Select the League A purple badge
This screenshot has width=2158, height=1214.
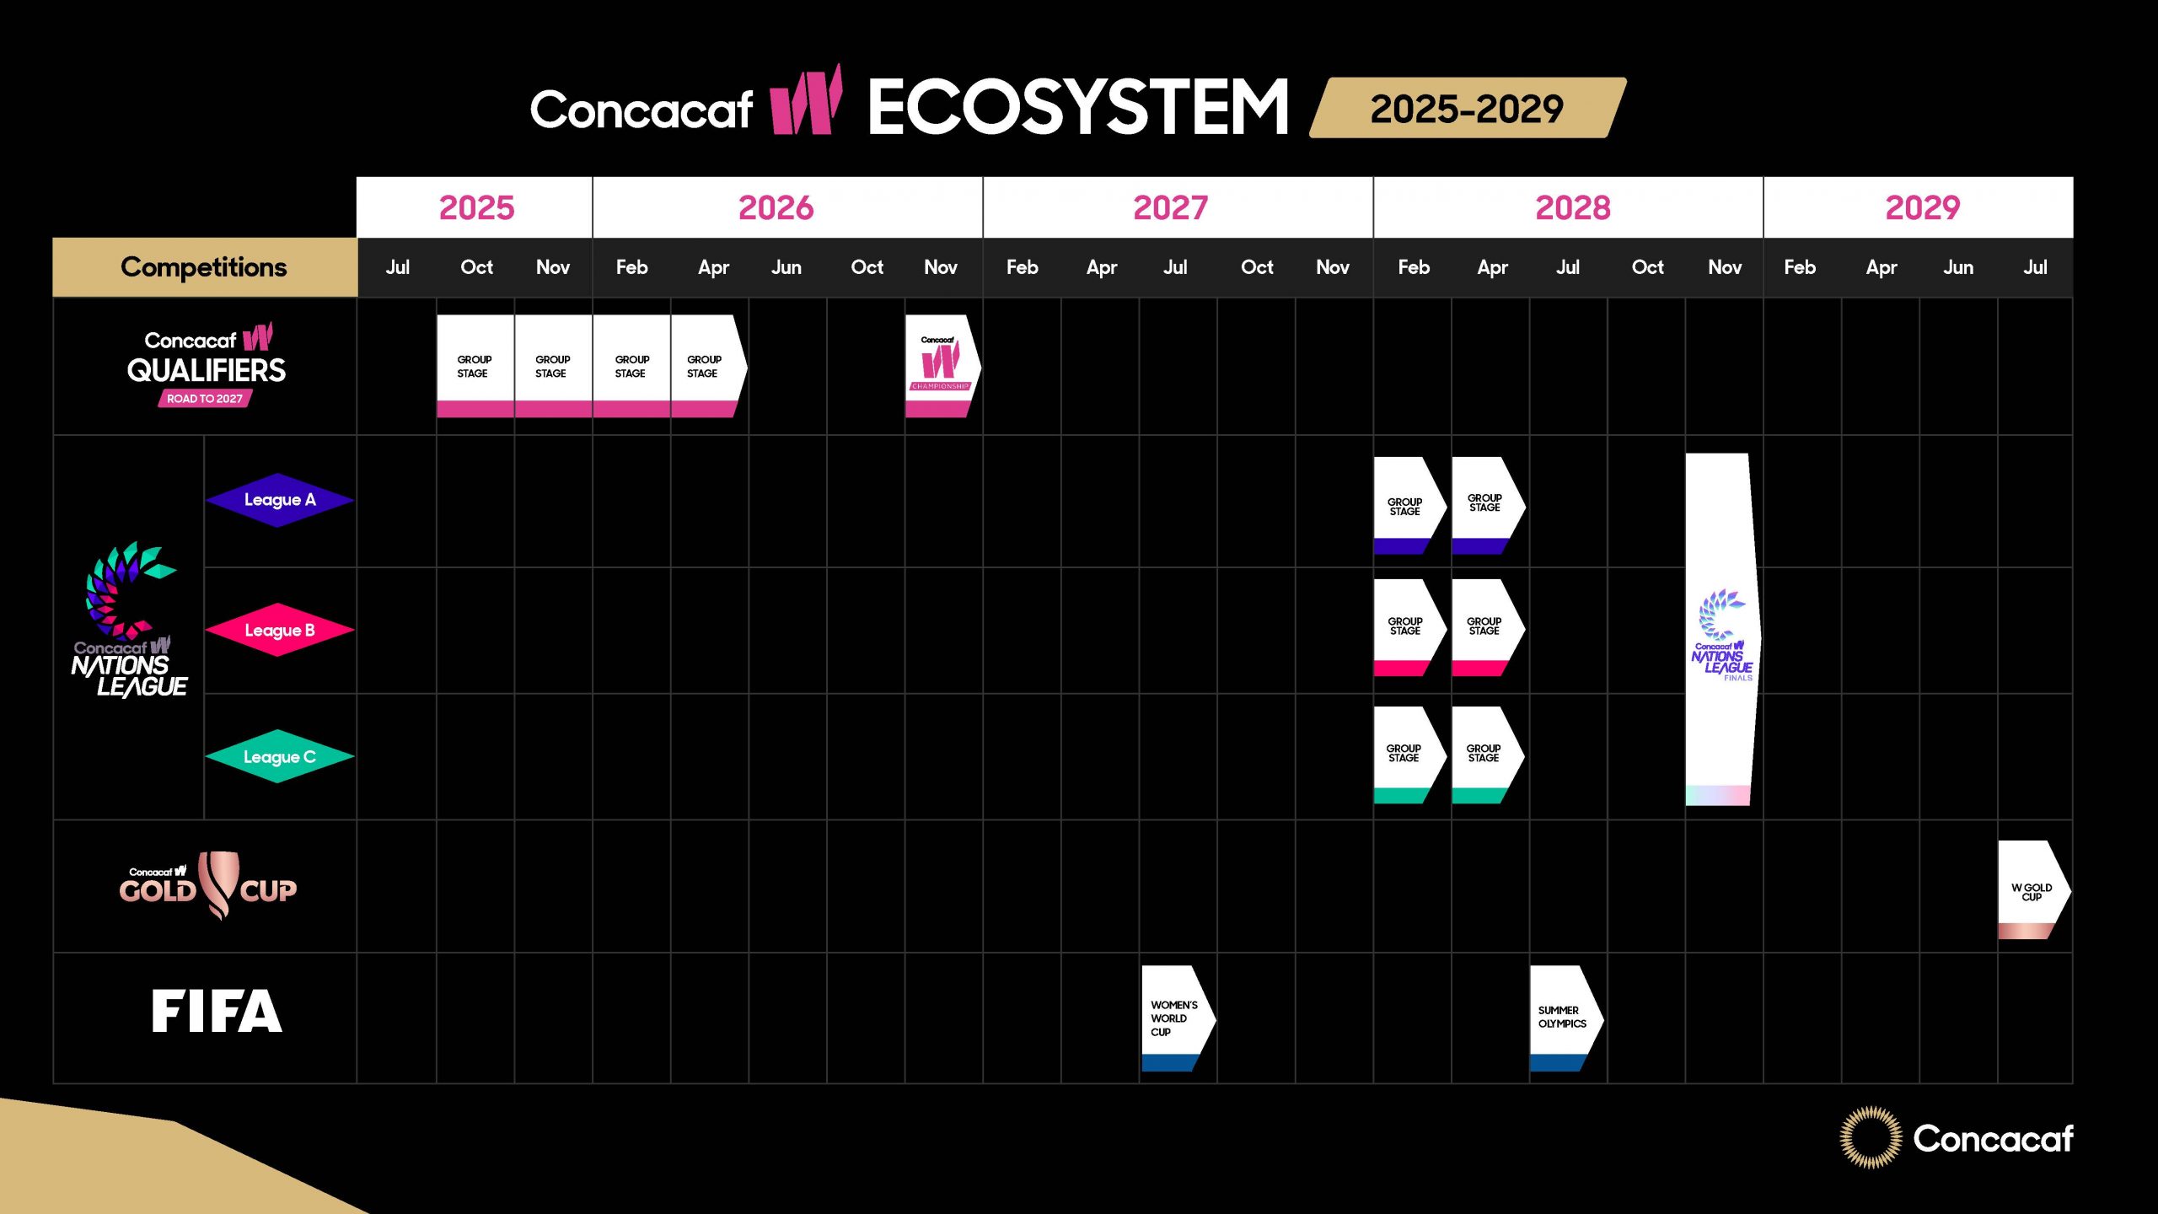[x=279, y=500]
